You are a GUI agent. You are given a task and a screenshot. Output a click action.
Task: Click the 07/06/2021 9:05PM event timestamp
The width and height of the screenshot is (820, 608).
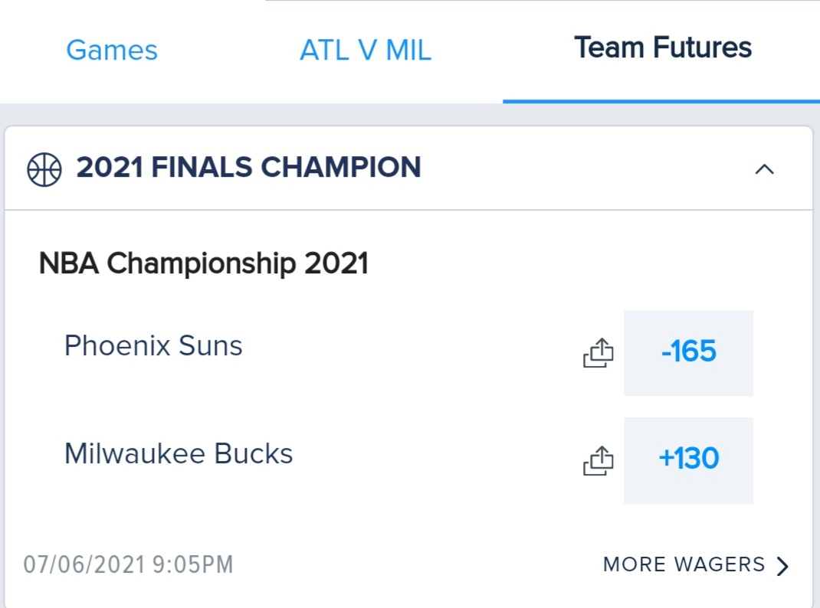tap(128, 564)
